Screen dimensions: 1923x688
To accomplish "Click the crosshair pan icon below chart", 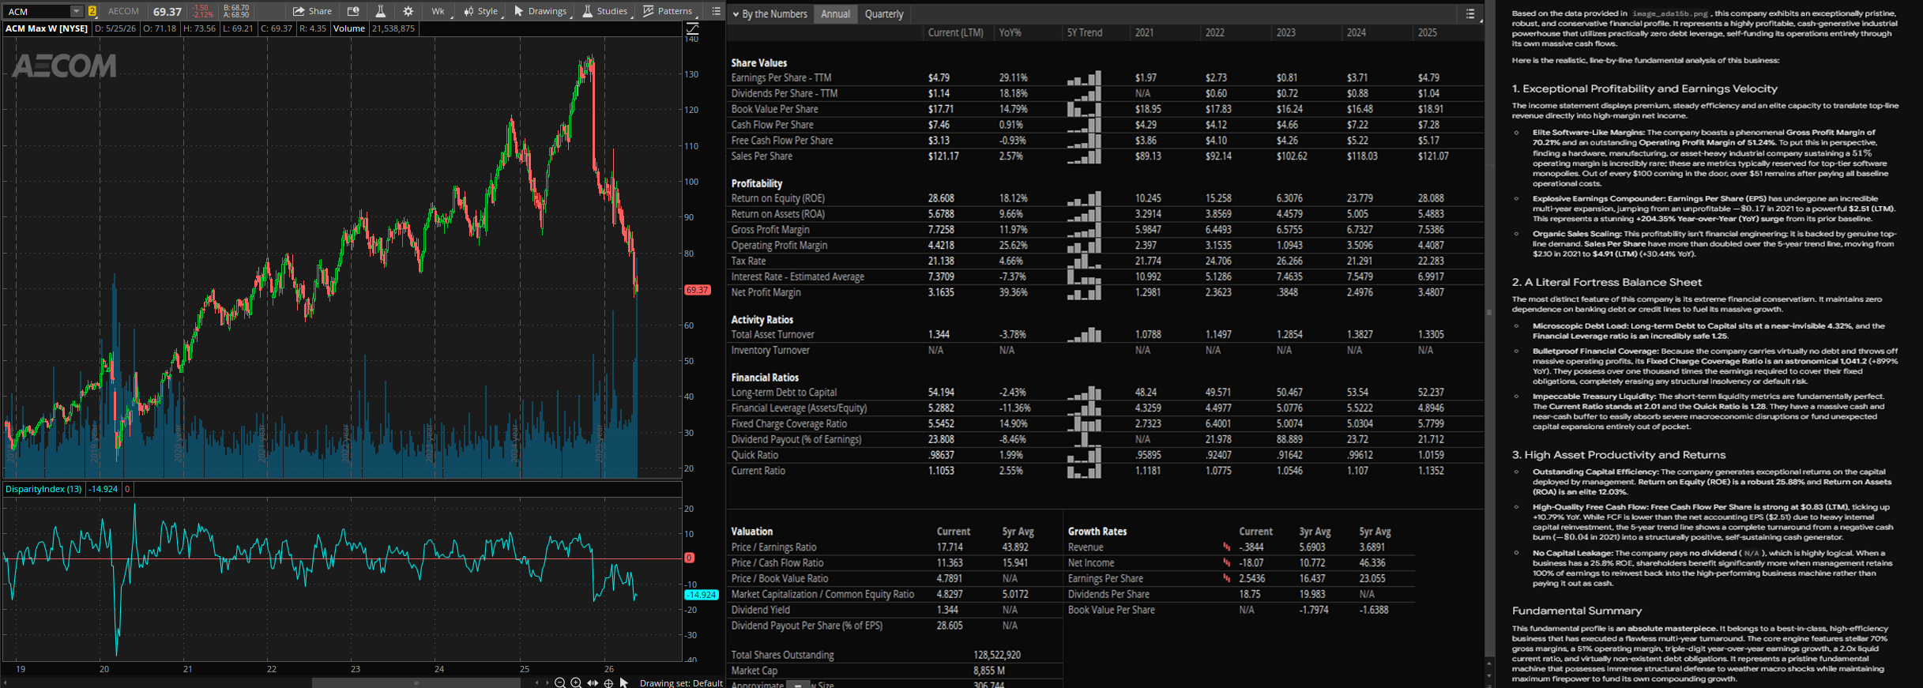I will (x=608, y=682).
